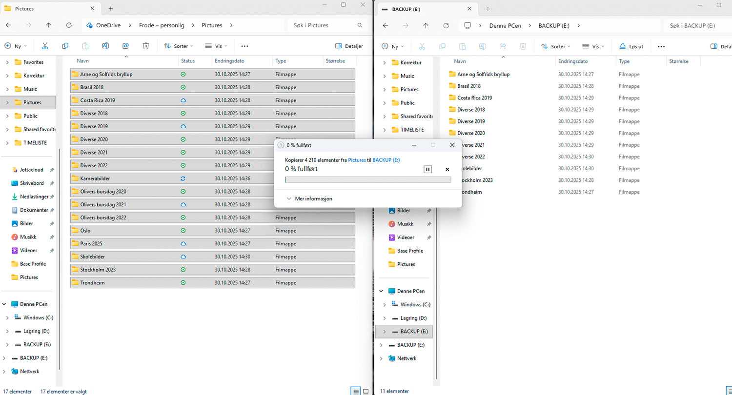Click the Cut scissors icon in left toolbar
Viewport: 732px width, 395px height.
pyautogui.click(x=45, y=46)
